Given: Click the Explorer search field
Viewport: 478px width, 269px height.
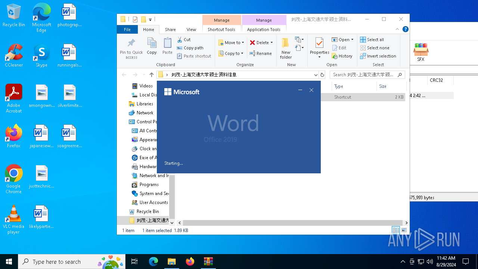Looking at the screenshot, I should [367, 75].
